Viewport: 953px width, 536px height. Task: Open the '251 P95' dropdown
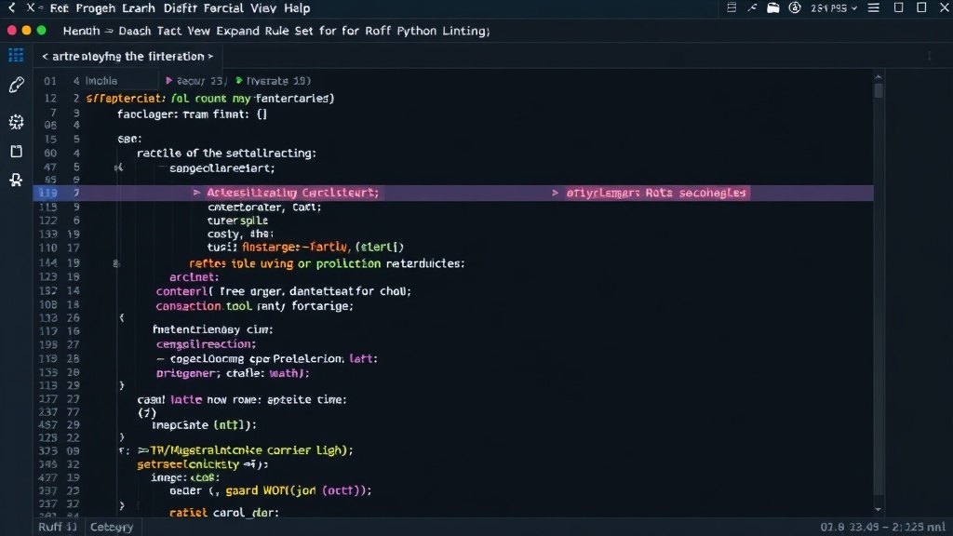[x=834, y=8]
